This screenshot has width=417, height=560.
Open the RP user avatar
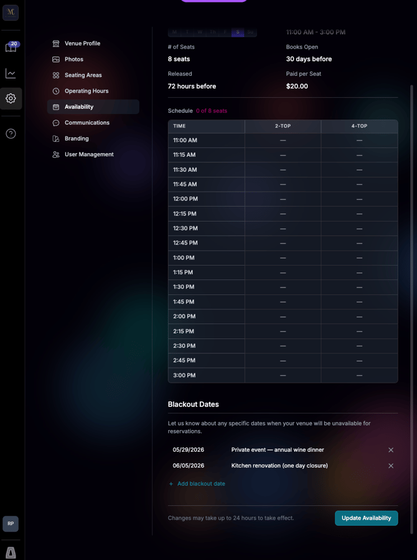(x=11, y=523)
